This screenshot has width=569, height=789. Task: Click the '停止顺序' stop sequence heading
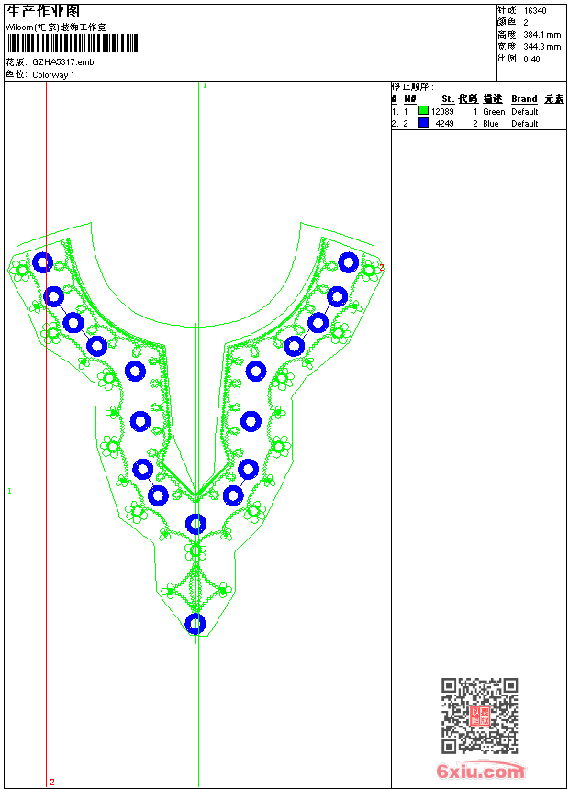point(412,87)
